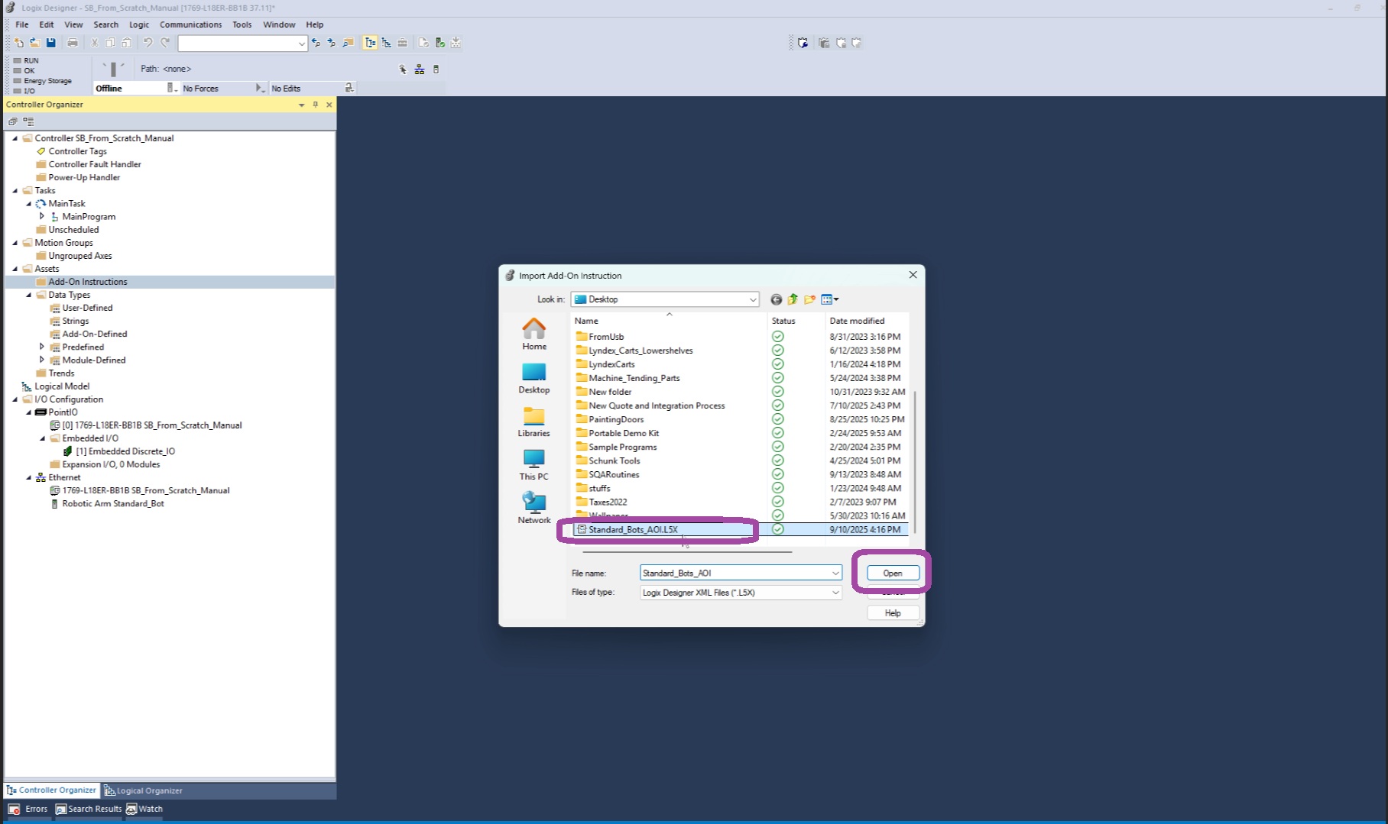Toggle the Logical Organizer toolbar button
The height and width of the screenshot is (824, 1388).
pos(387,43)
